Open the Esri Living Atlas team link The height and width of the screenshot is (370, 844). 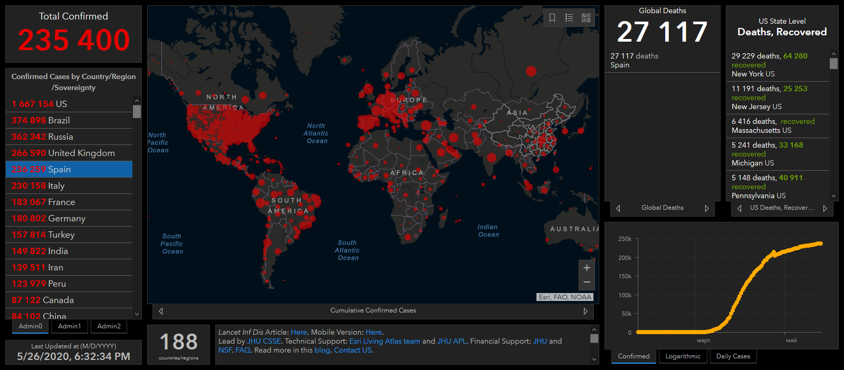[385, 341]
